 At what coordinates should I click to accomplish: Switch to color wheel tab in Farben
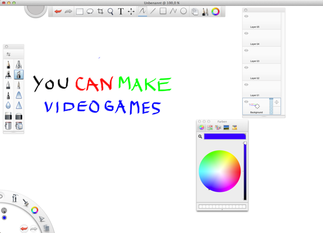coord(201,127)
